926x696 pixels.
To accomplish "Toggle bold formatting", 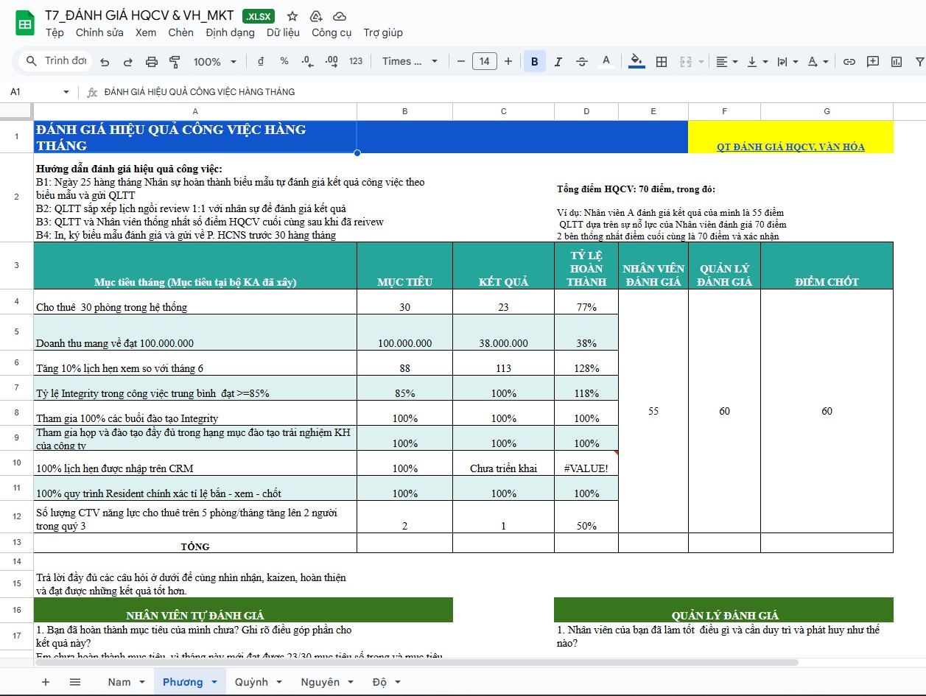I will pyautogui.click(x=534, y=62).
